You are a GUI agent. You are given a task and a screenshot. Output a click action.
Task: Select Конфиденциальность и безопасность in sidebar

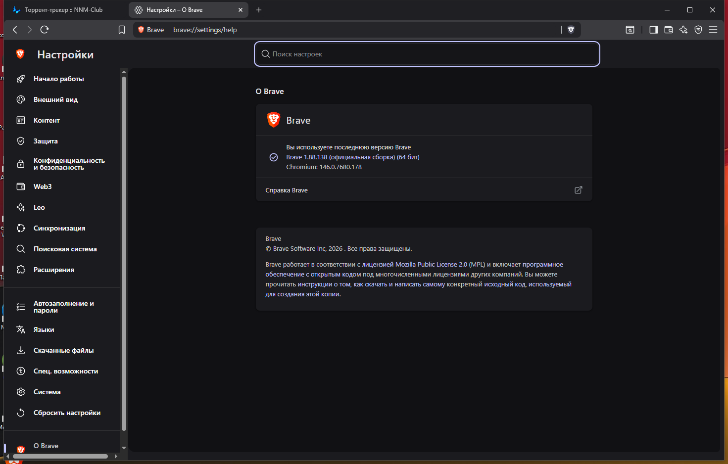pos(69,164)
